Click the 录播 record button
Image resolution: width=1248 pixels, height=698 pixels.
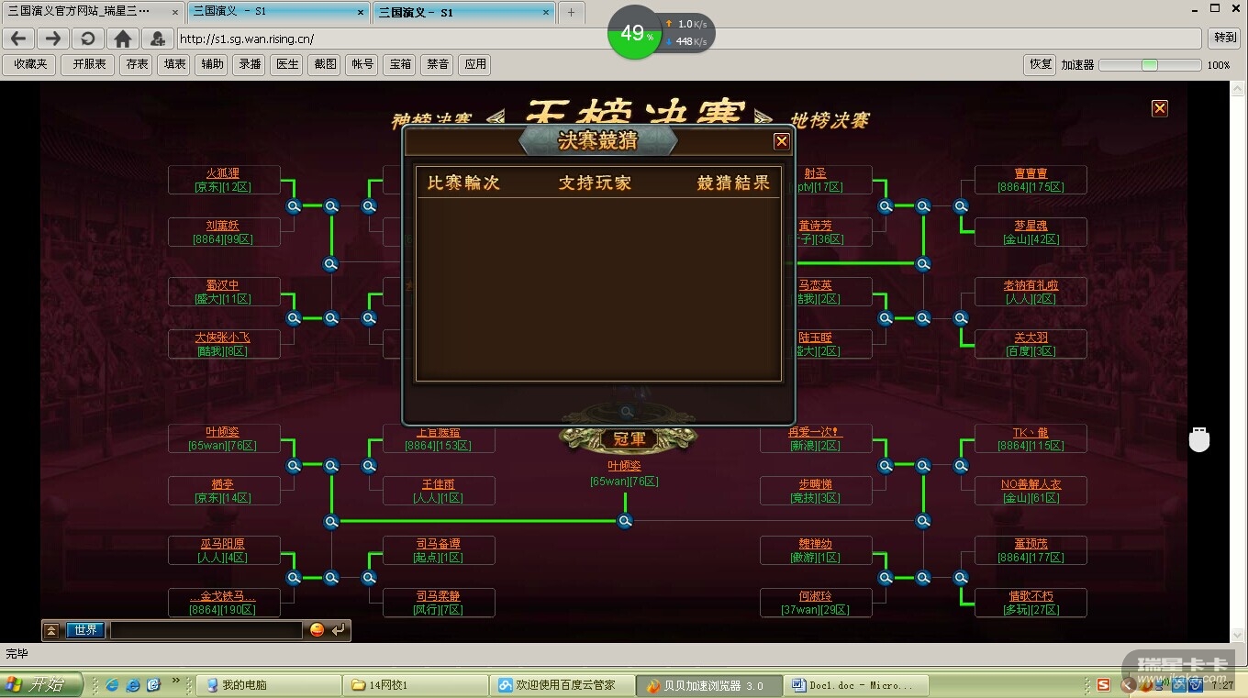click(x=251, y=64)
